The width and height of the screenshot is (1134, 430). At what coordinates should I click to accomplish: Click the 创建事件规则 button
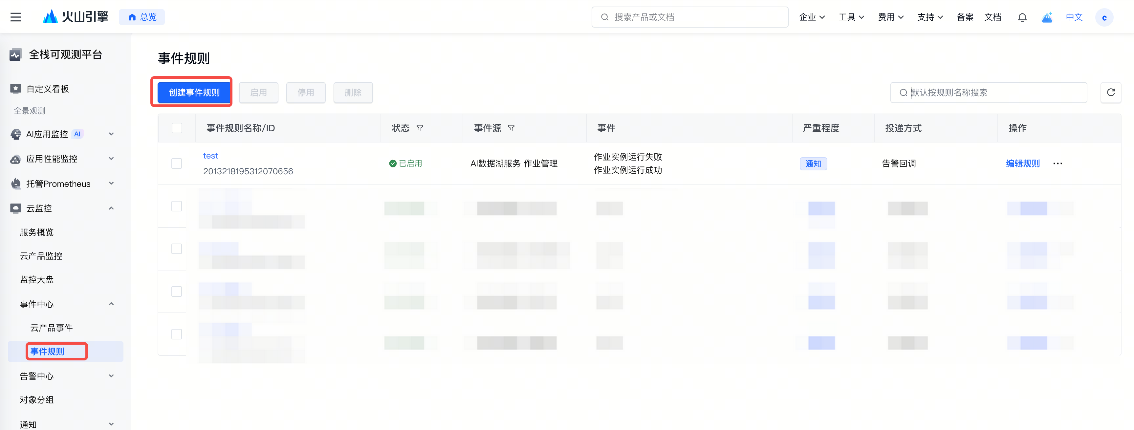click(x=194, y=93)
